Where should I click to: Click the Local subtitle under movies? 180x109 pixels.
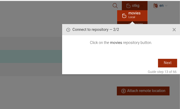pos(132,17)
